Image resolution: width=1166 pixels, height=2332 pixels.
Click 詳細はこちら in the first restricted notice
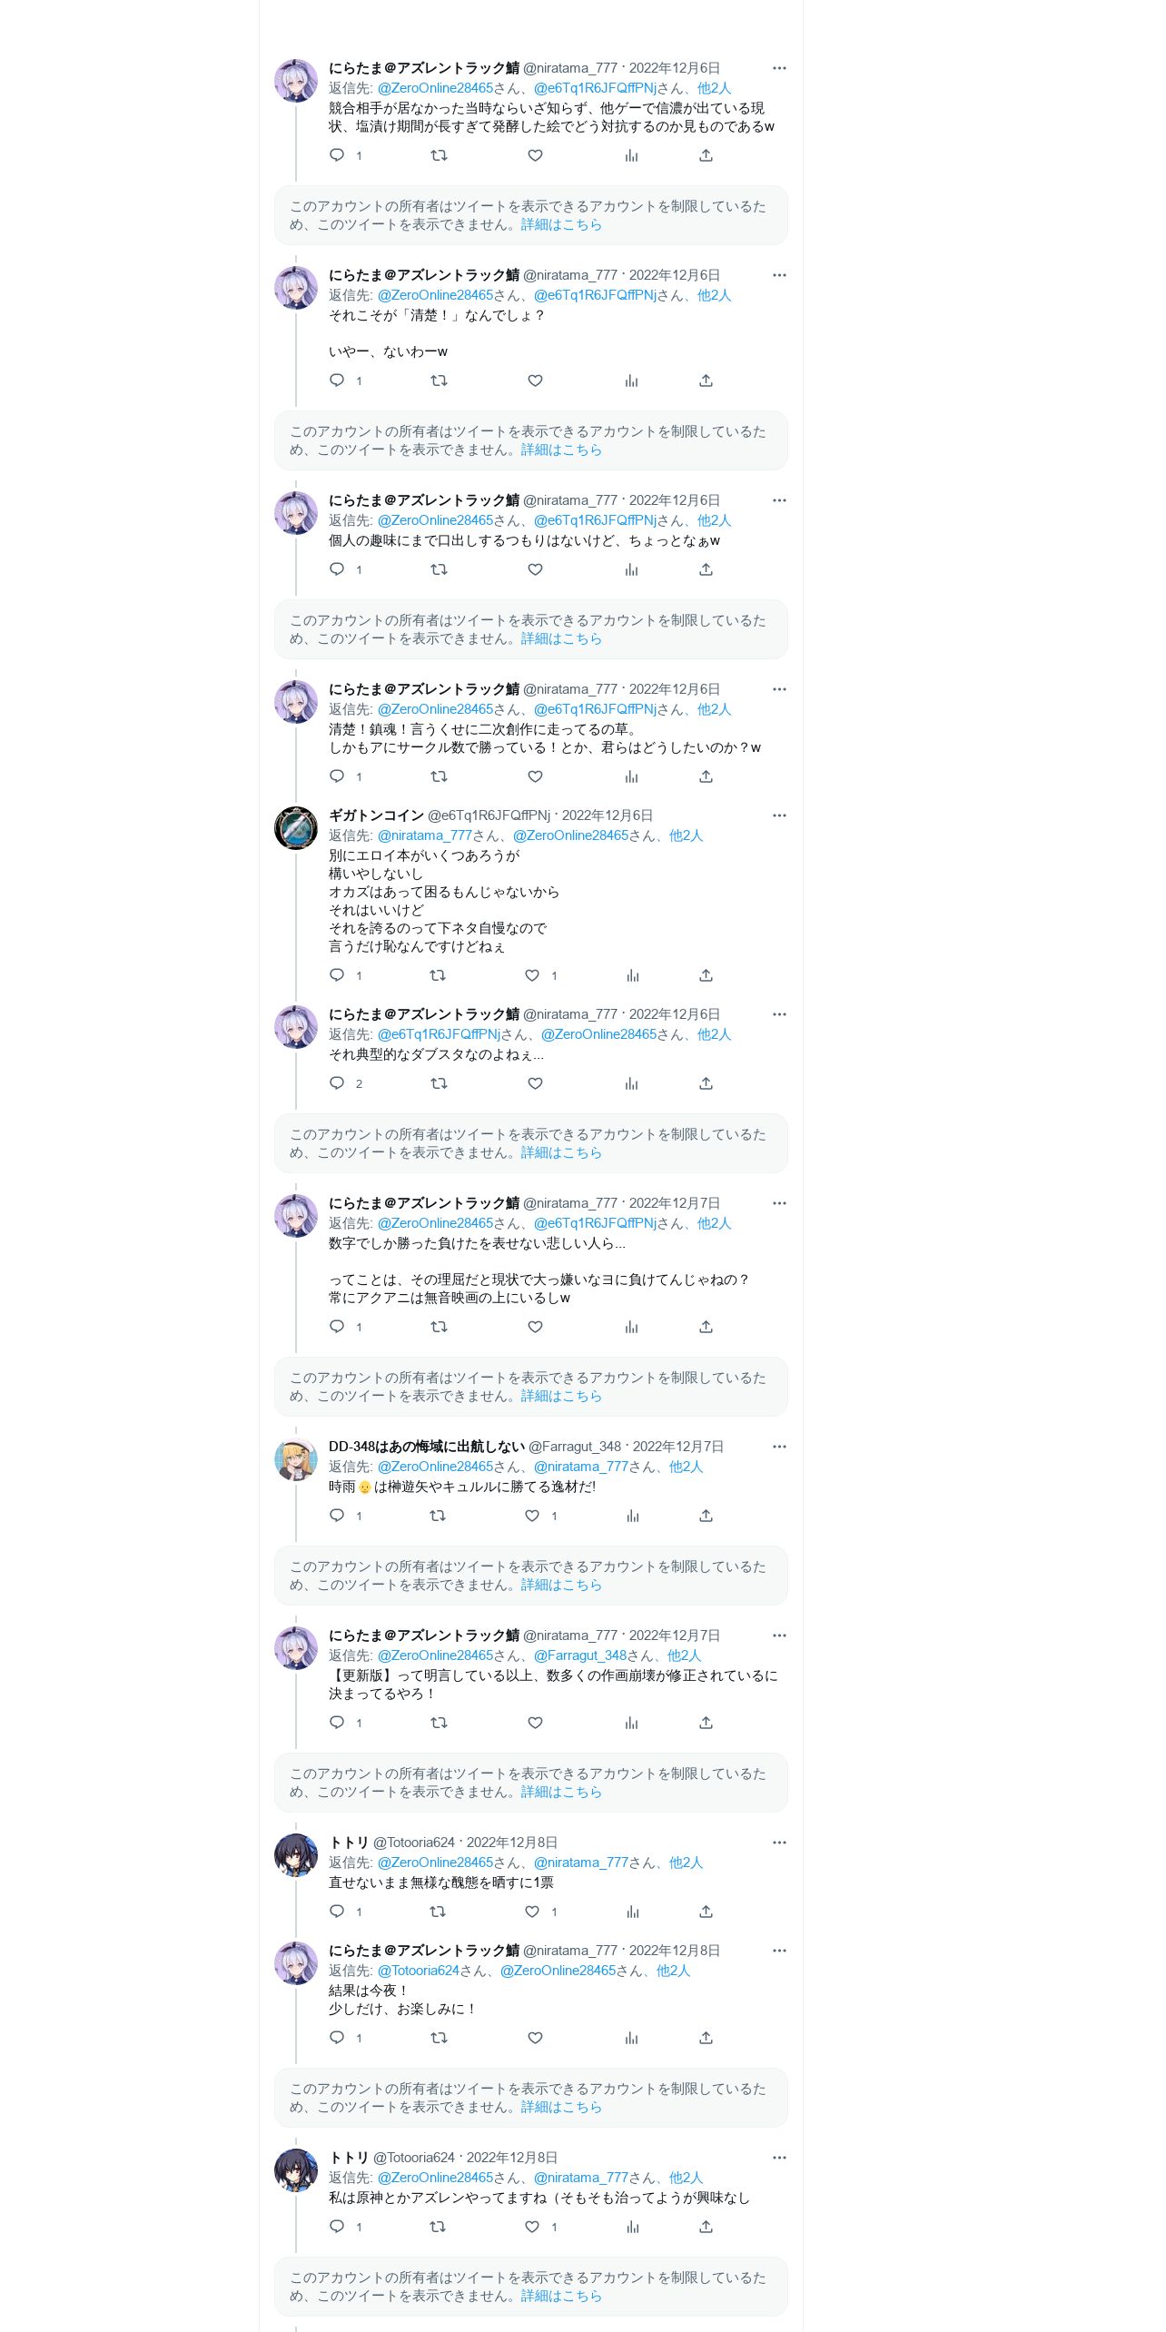(x=561, y=224)
